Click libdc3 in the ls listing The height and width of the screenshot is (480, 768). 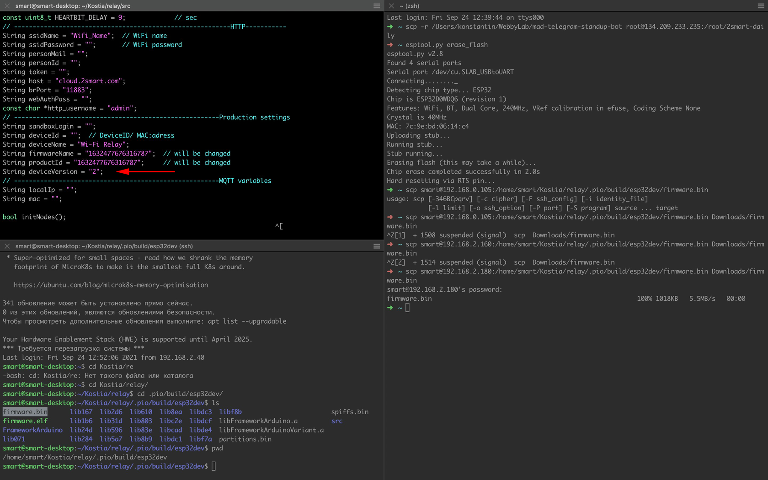point(201,412)
